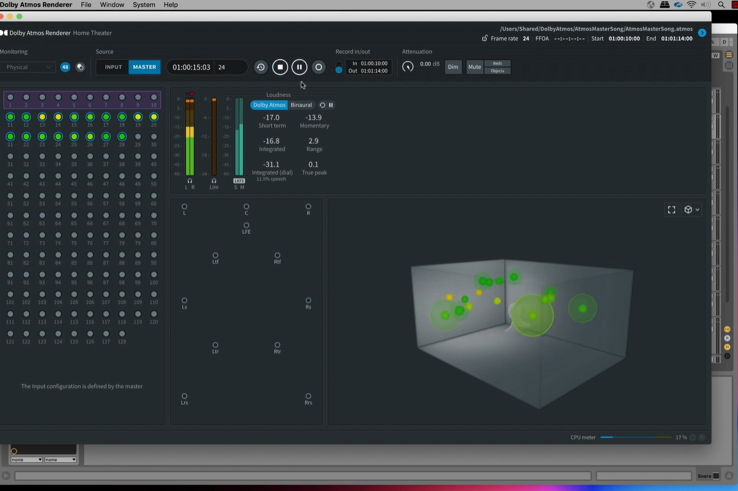738x491 pixels.
Task: Click the Objects mute option button
Action: pos(498,71)
